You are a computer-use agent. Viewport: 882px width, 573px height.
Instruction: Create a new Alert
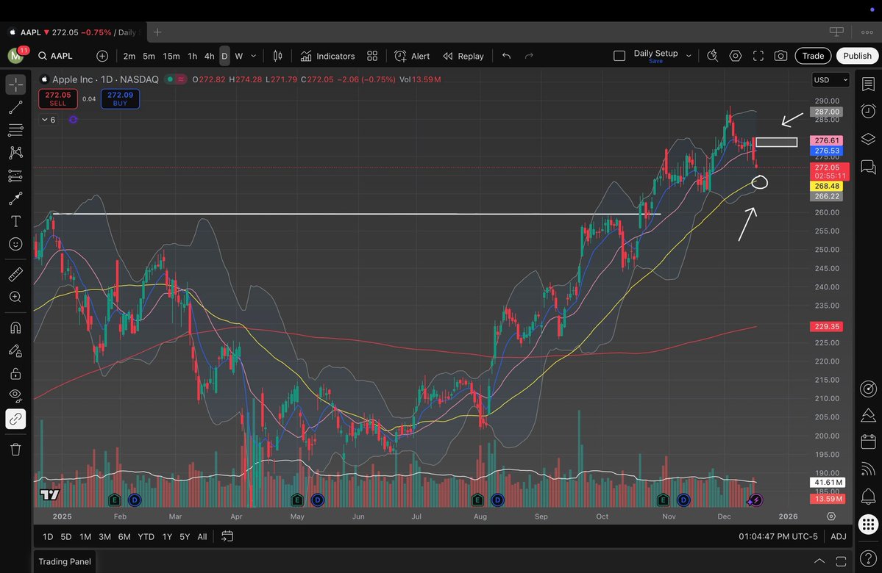[x=413, y=56]
